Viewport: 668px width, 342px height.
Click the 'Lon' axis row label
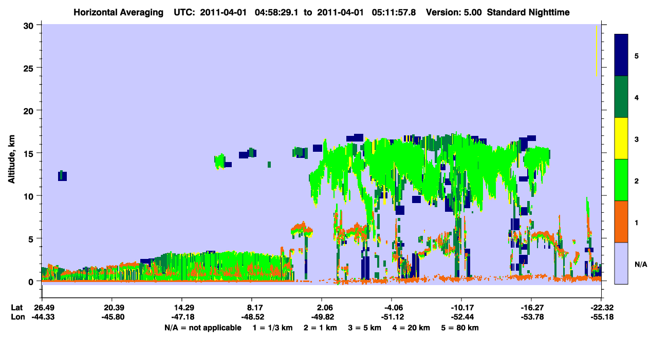coord(17,317)
